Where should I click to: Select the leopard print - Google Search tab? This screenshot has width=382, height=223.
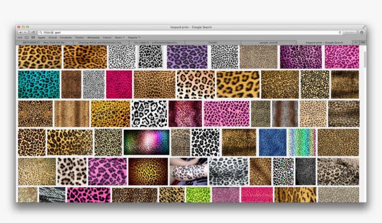click(324, 43)
